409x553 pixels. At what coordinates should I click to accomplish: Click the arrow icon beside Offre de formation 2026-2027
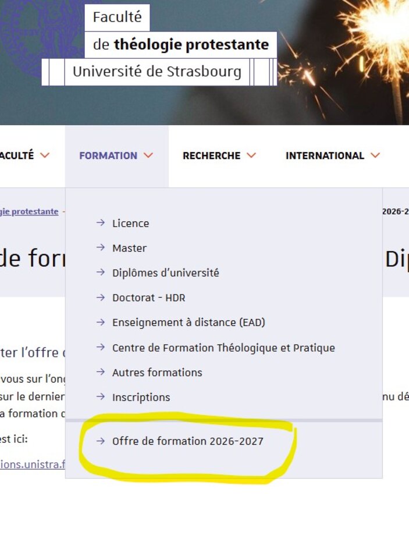(101, 441)
